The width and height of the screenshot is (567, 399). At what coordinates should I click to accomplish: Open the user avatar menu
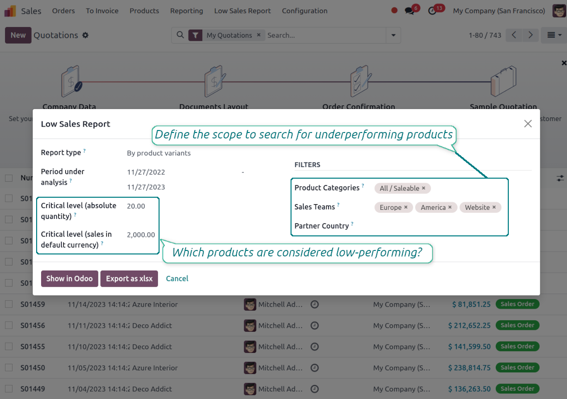[559, 11]
